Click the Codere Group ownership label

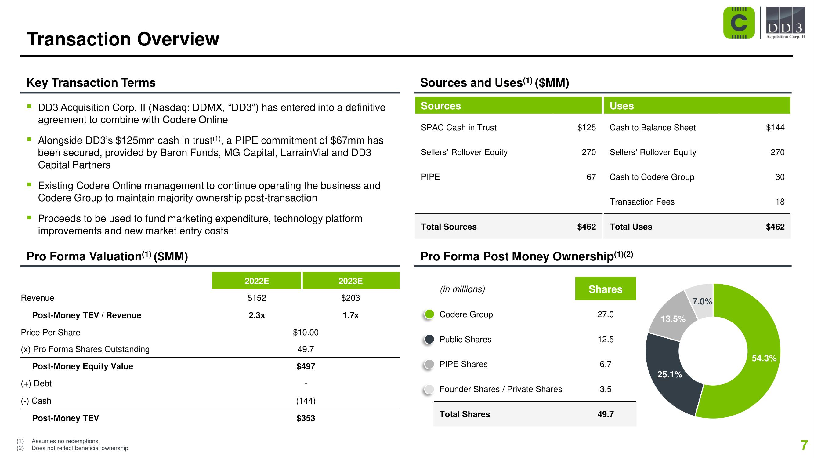466,314
